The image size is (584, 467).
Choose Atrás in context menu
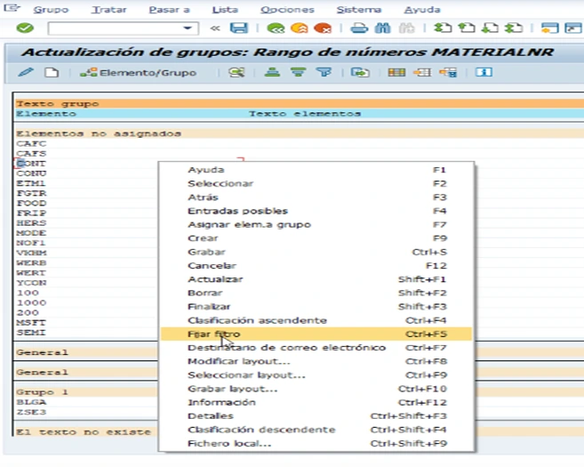pyautogui.click(x=316, y=197)
